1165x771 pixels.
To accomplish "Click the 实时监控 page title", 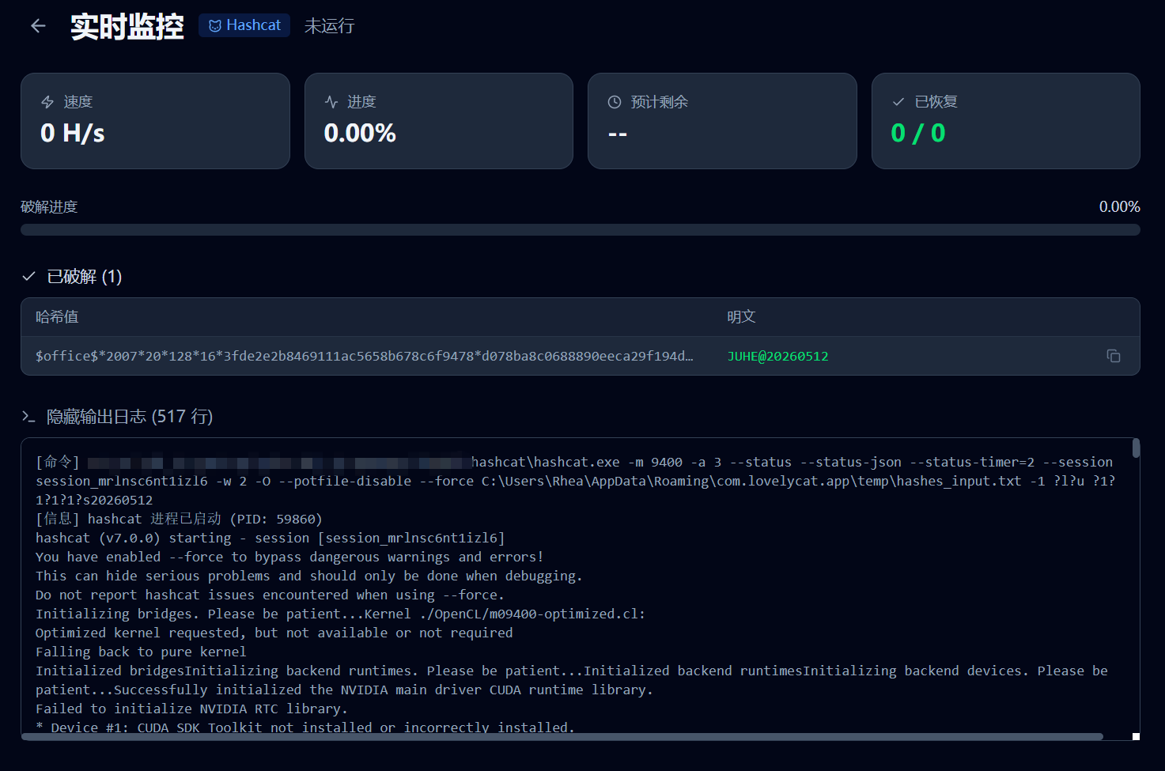I will pyautogui.click(x=127, y=26).
